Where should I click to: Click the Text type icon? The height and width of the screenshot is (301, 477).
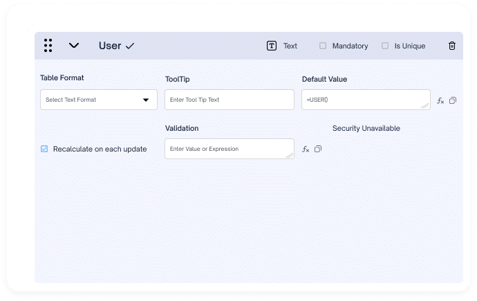click(272, 46)
